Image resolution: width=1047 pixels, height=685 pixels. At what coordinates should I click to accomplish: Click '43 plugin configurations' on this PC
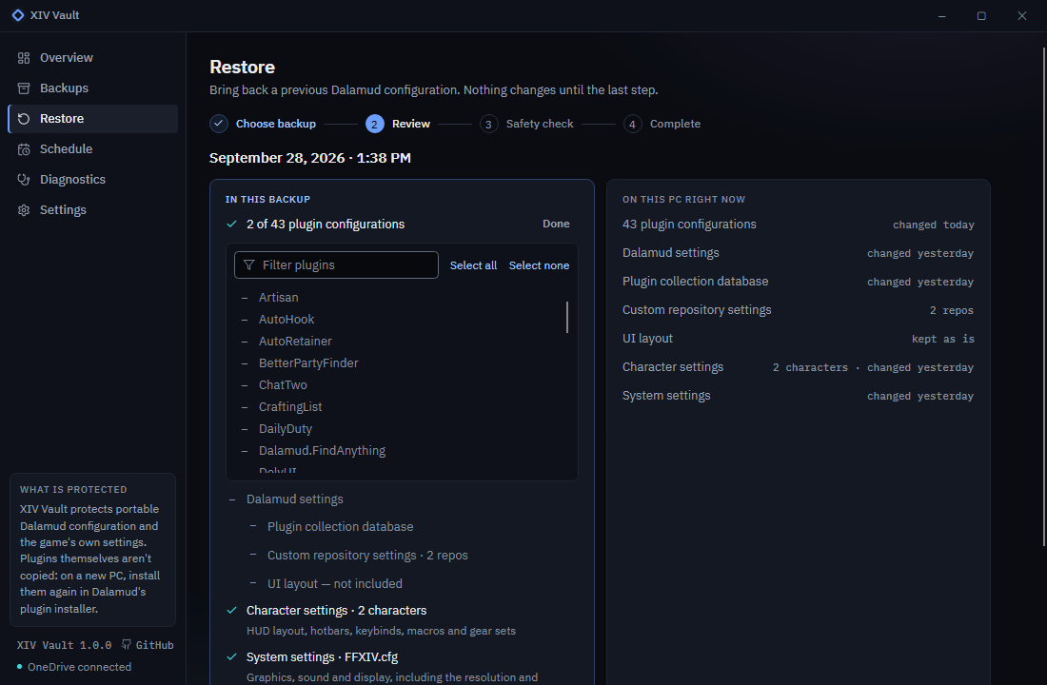click(689, 225)
